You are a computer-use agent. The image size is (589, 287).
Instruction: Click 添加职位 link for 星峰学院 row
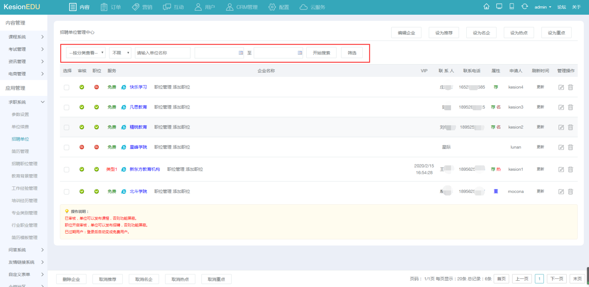click(181, 147)
